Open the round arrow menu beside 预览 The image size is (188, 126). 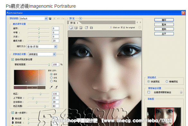coord(80,18)
